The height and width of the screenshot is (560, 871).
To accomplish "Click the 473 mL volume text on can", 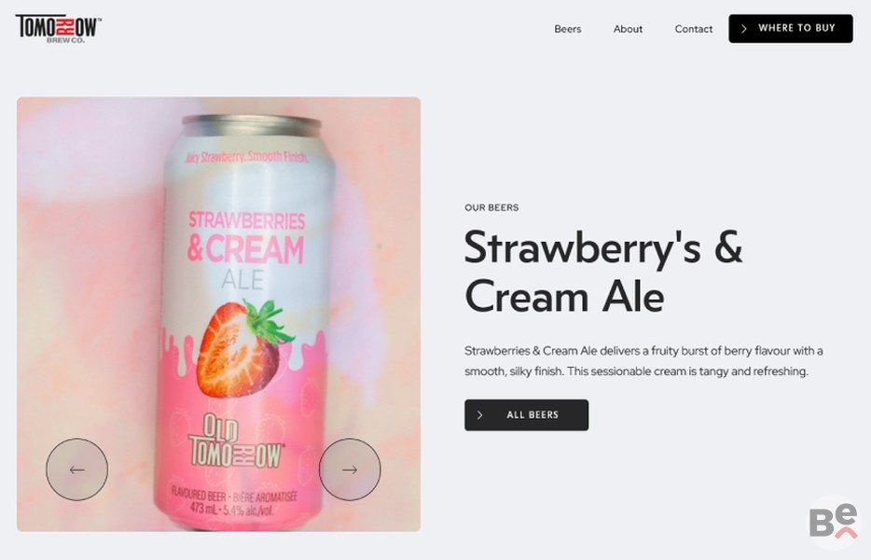I will point(204,509).
